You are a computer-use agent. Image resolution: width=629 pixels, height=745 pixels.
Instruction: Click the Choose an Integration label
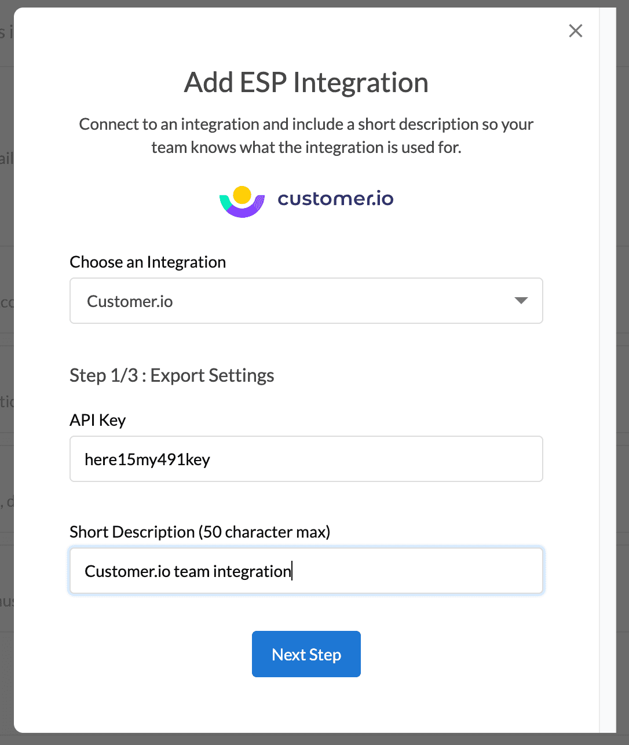tap(148, 262)
